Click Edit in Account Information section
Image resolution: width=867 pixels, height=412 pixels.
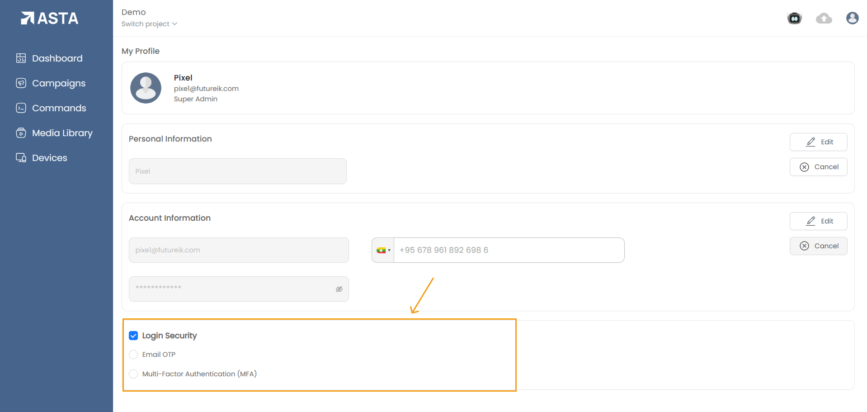point(818,221)
